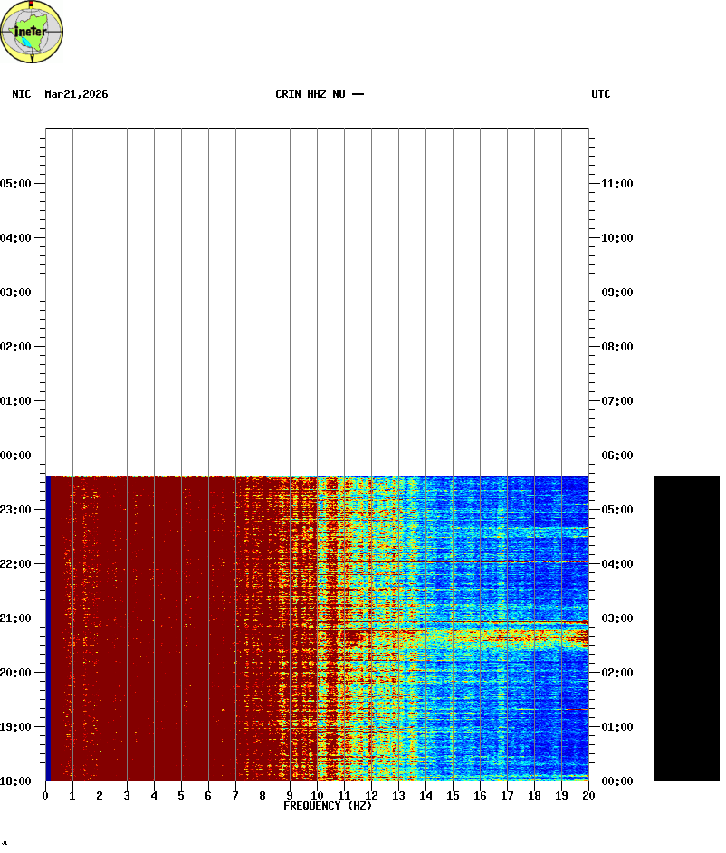Click the 05:00 label on left axis
Image resolution: width=726 pixels, height=853 pixels.
[16, 184]
